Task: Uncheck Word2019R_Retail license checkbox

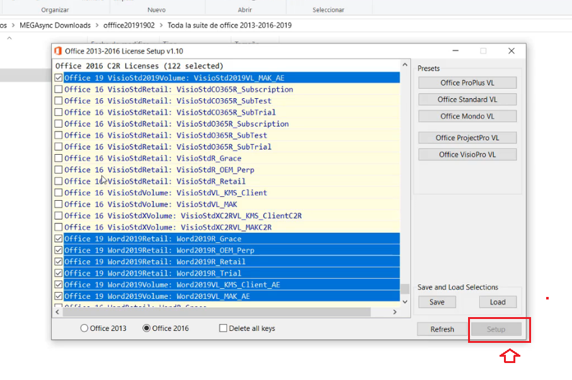Action: [59, 262]
